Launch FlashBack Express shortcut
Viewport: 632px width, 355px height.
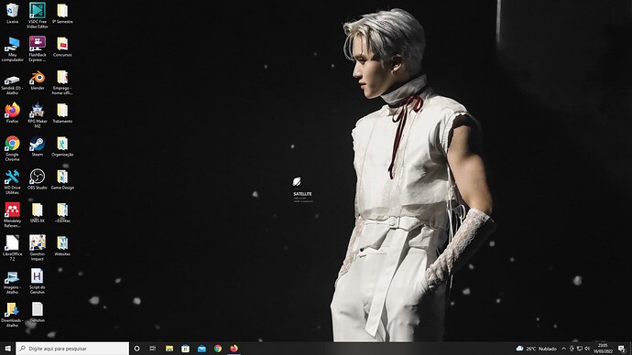click(38, 48)
